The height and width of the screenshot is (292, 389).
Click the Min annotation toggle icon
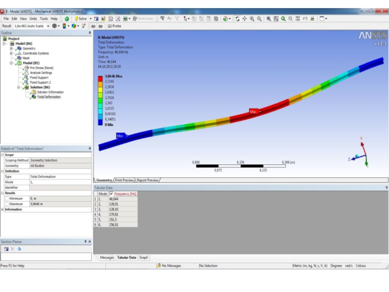[x=101, y=26]
